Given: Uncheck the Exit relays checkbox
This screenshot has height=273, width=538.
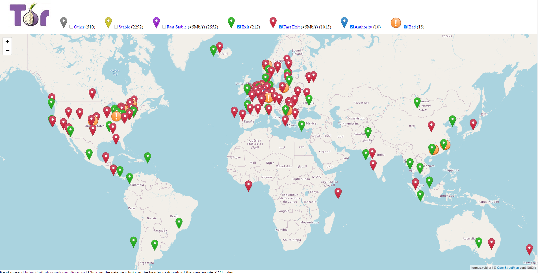Looking at the screenshot, I should [239, 27].
